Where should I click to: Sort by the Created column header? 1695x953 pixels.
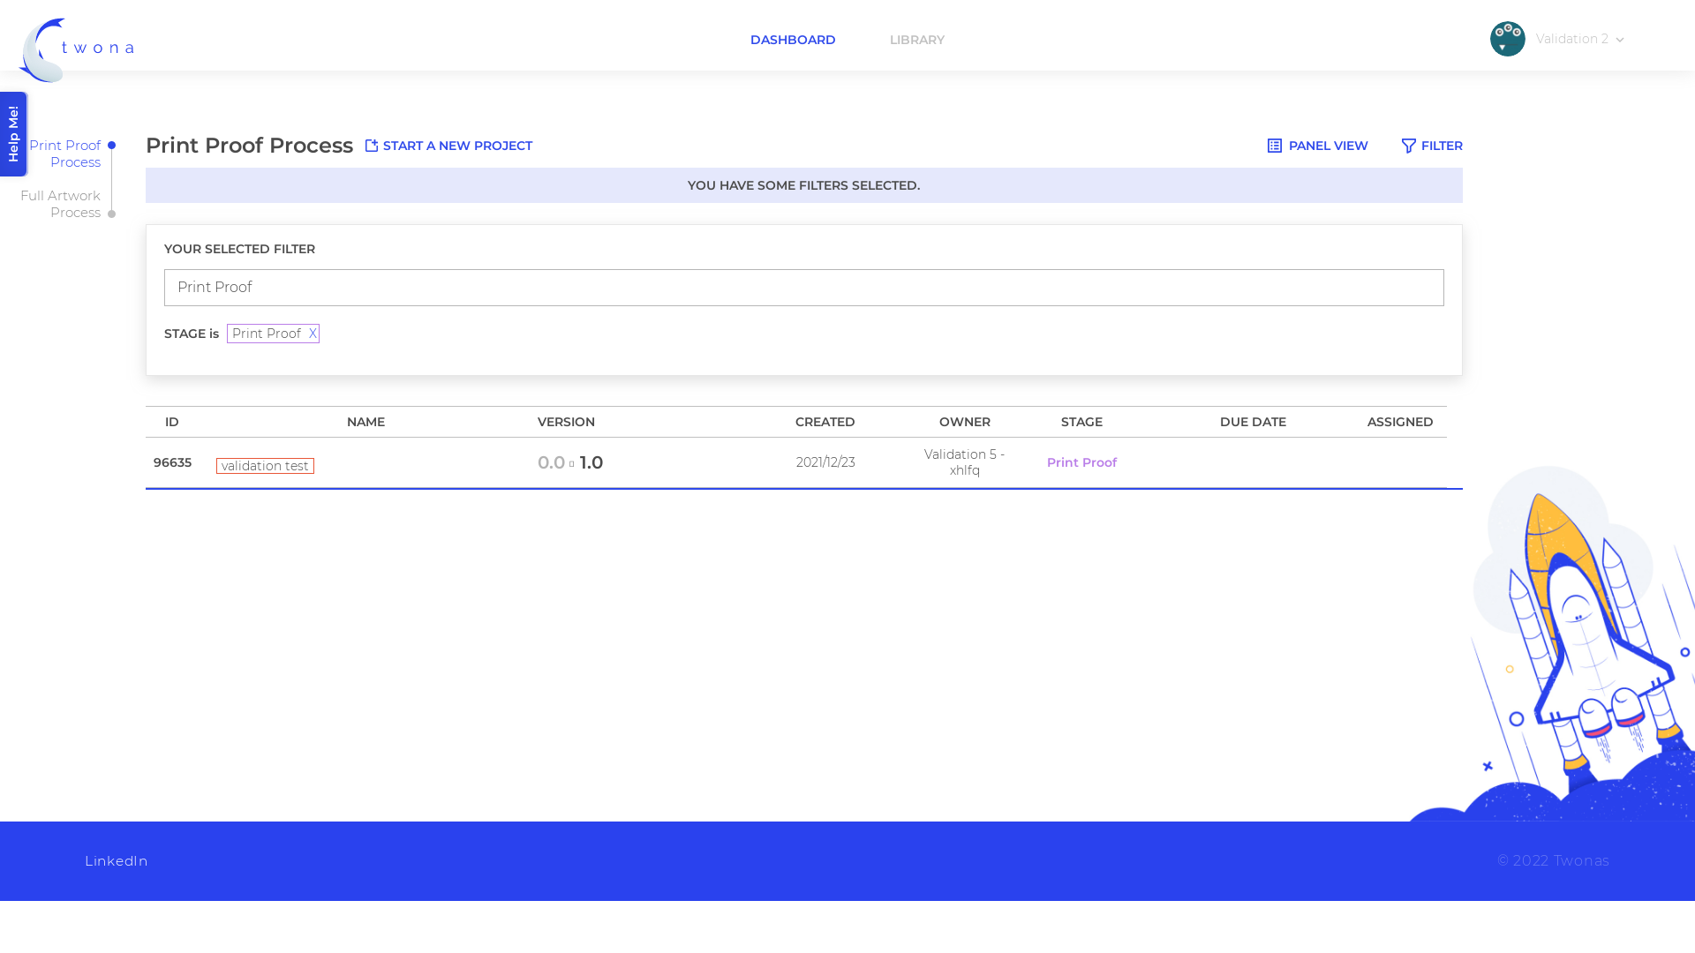825,422
